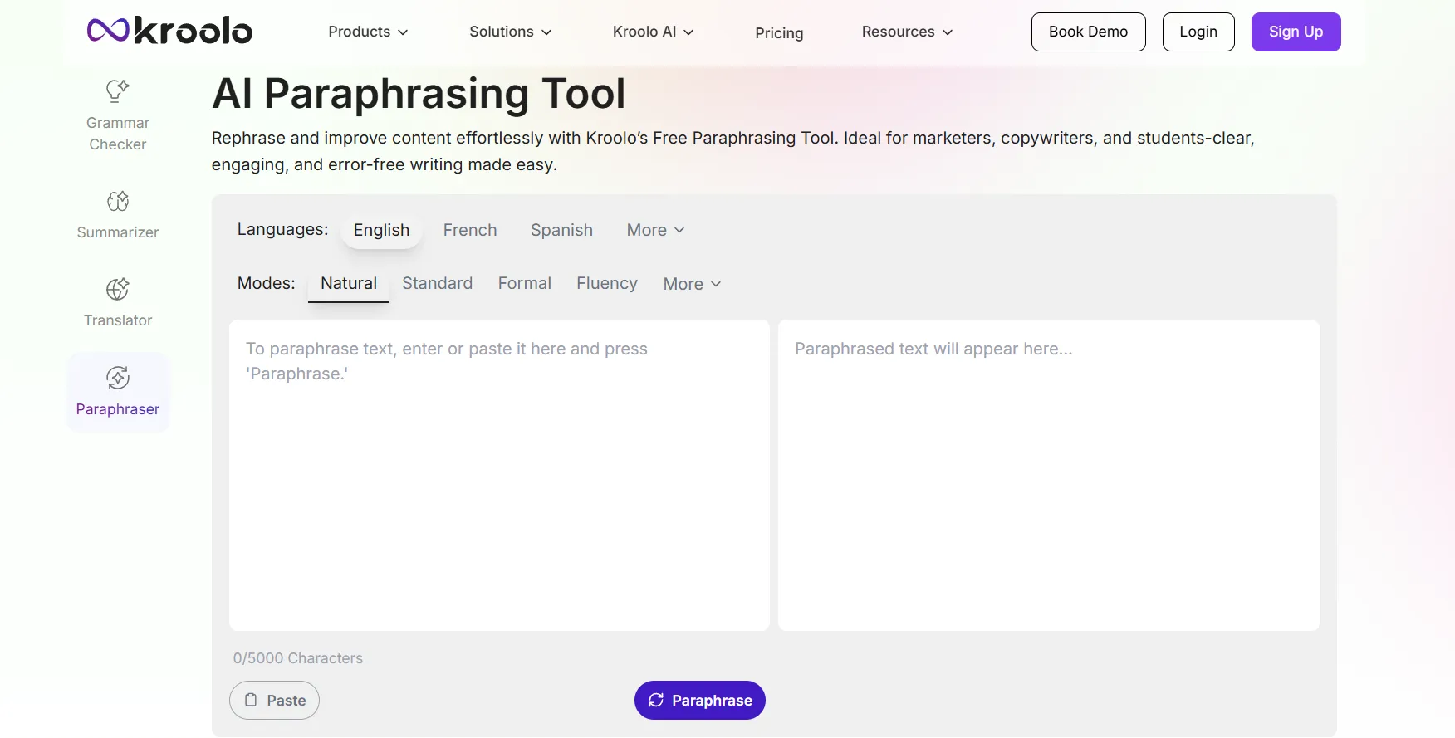Open the Summarizer brain icon
The image size is (1455, 738).
[x=118, y=201]
